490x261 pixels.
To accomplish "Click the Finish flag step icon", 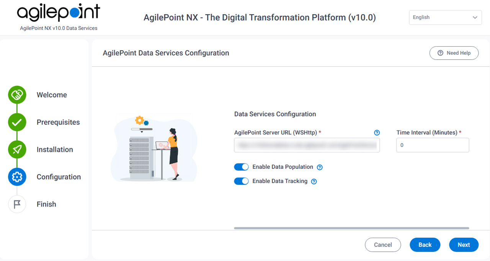I will coord(17,204).
